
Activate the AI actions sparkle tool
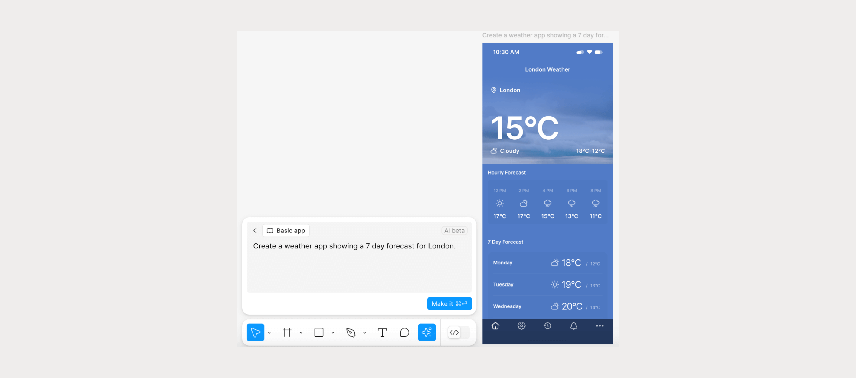(x=427, y=332)
